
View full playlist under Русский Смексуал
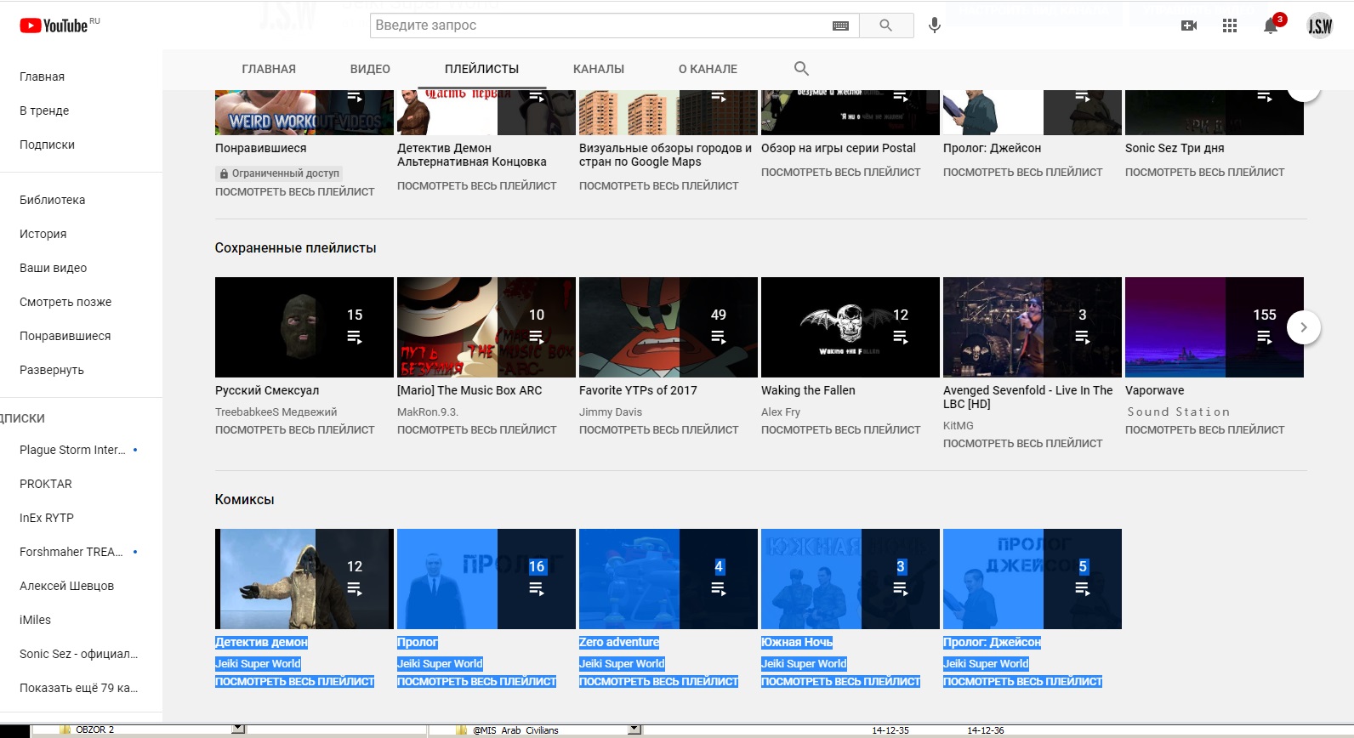tap(294, 430)
